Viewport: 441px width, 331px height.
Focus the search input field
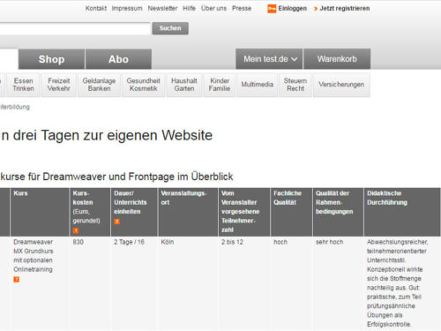(x=75, y=28)
